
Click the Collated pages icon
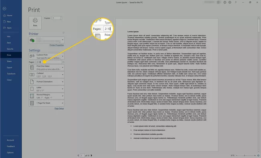click(x=32, y=75)
